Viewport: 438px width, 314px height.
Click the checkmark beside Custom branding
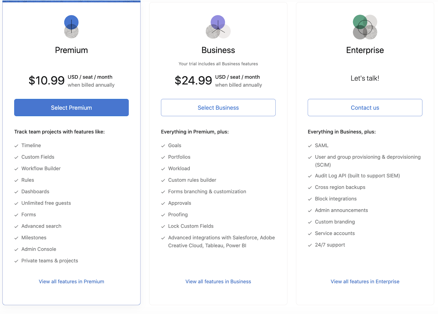[x=310, y=222]
